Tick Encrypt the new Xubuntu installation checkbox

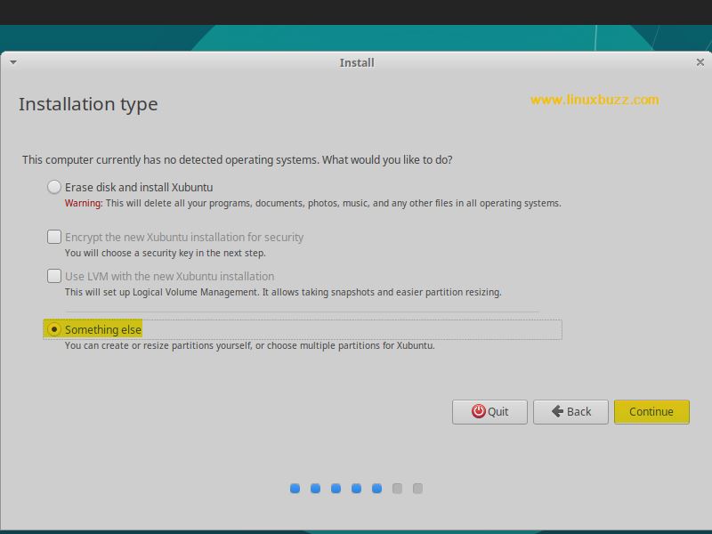click(54, 237)
